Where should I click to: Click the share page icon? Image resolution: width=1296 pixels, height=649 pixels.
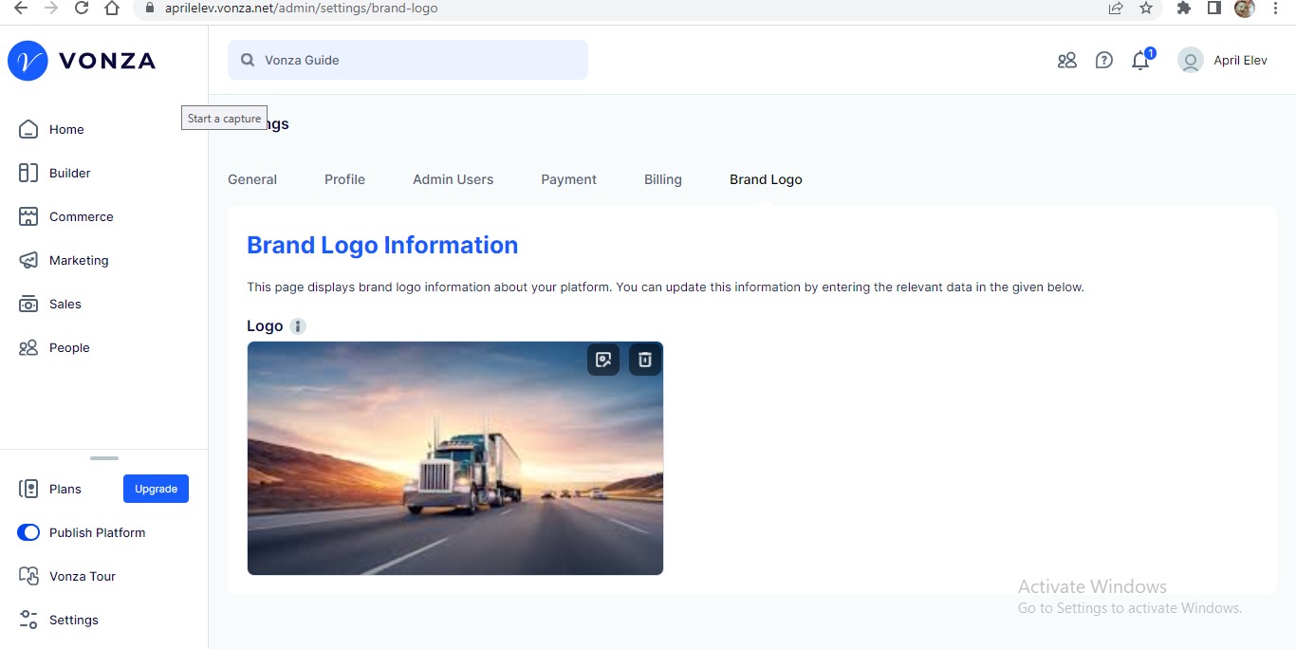pos(1116,8)
